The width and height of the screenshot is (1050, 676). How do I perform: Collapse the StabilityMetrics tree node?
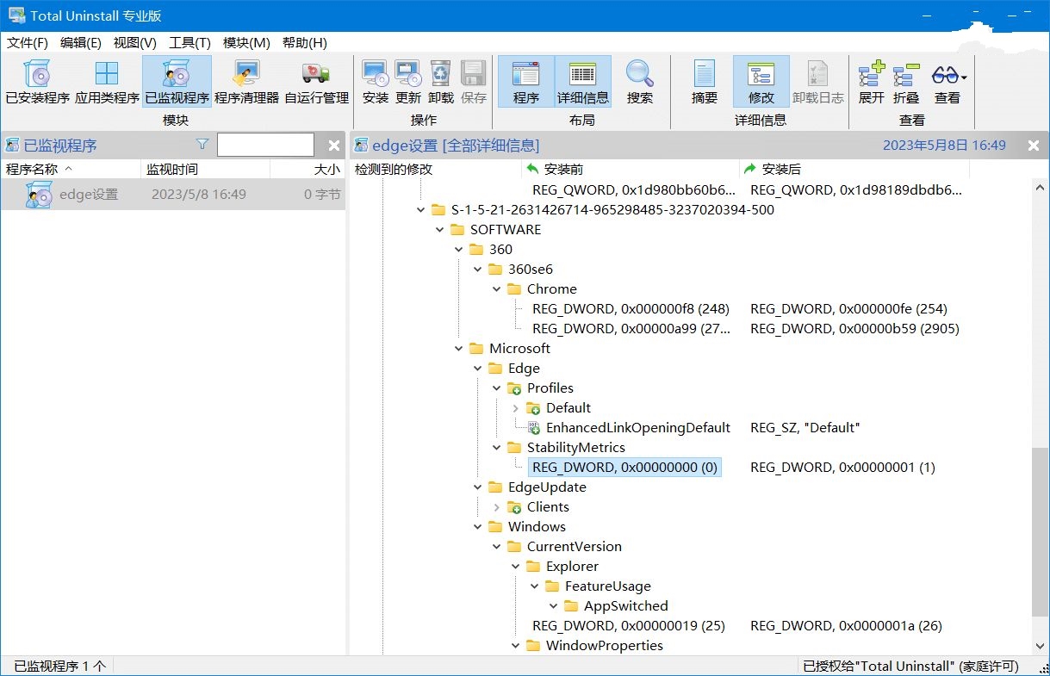(x=496, y=448)
